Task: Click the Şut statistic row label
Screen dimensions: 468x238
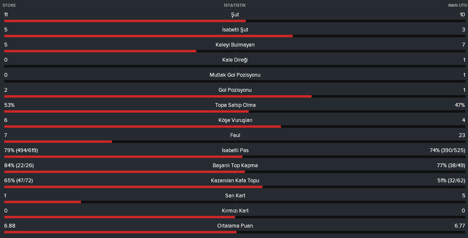Action: pyautogui.click(x=235, y=15)
